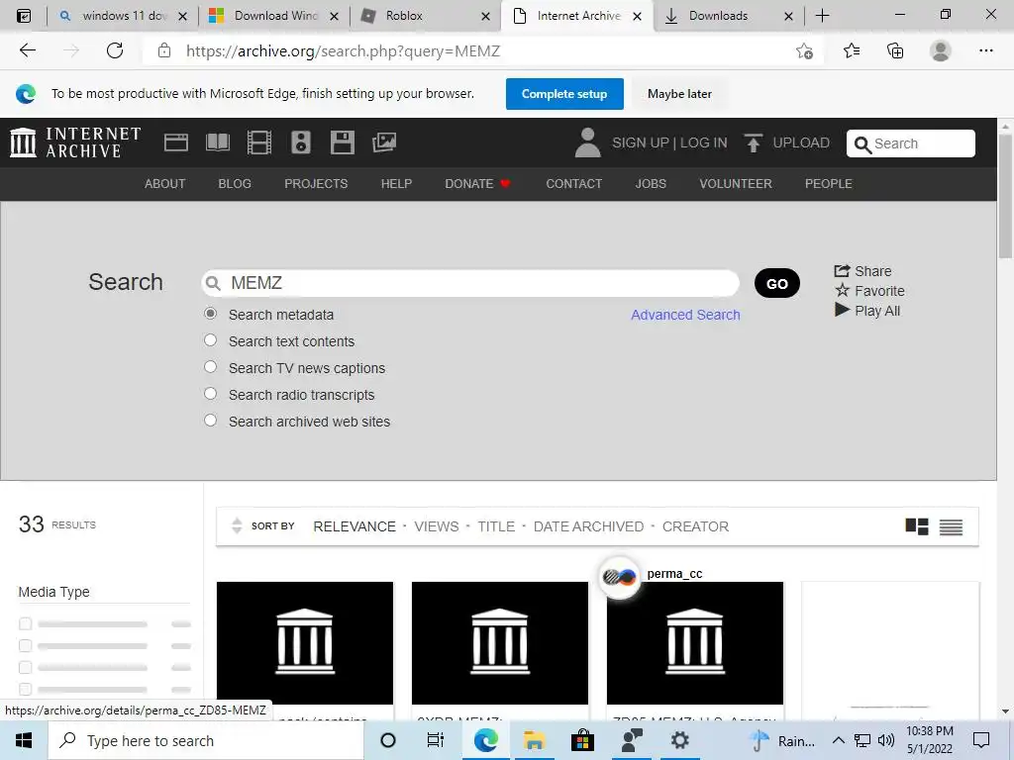
Task: Click the SIGN UP | LOG IN link
Action: tap(669, 142)
